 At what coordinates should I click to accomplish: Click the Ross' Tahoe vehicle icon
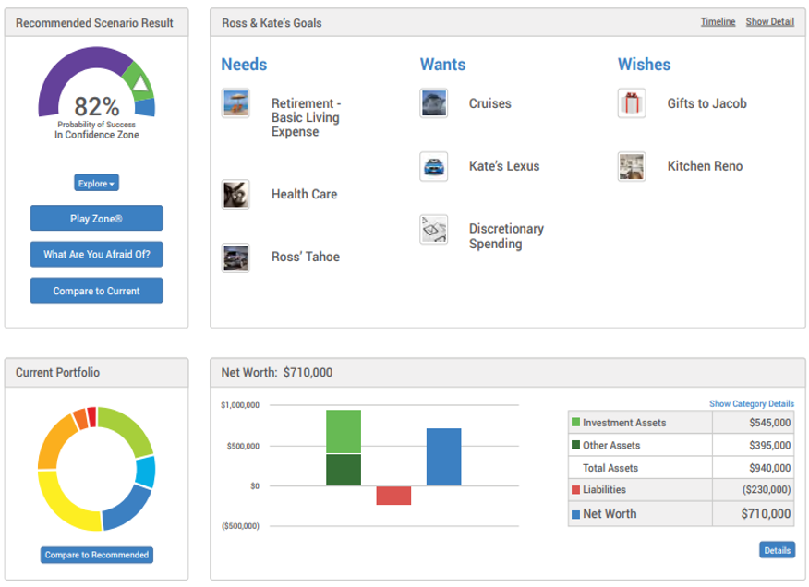tap(235, 258)
